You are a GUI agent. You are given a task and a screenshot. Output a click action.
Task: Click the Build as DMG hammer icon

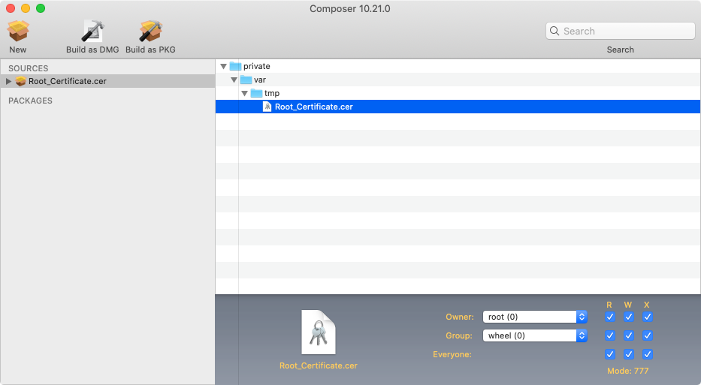[92, 31]
